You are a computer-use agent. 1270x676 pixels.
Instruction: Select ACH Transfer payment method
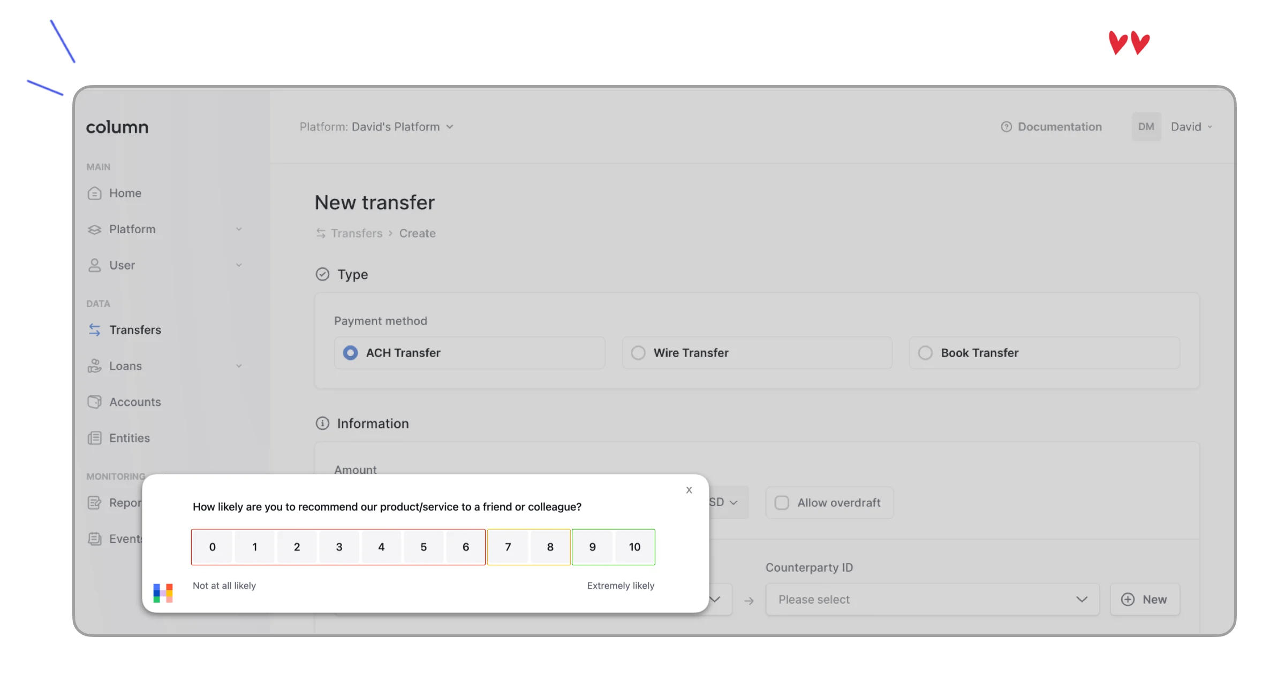[x=470, y=353]
